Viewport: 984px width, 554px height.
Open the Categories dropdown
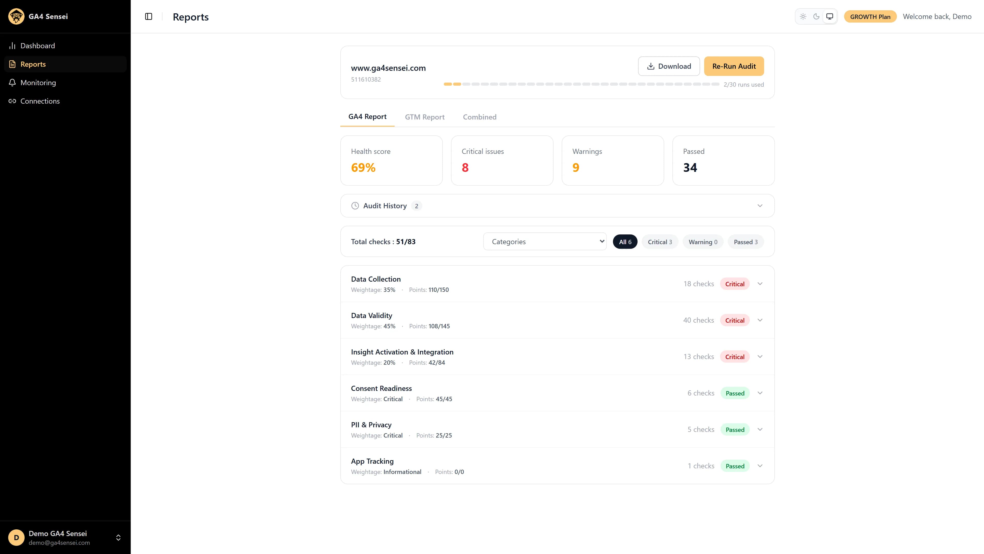pyautogui.click(x=545, y=241)
